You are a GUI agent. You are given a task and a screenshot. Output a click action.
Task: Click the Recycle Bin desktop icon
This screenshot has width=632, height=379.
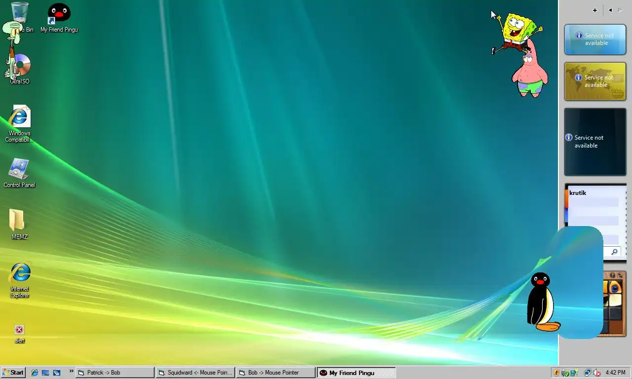20,17
